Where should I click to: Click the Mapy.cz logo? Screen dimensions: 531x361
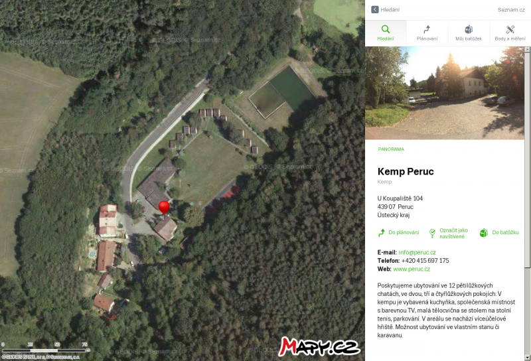319,346
